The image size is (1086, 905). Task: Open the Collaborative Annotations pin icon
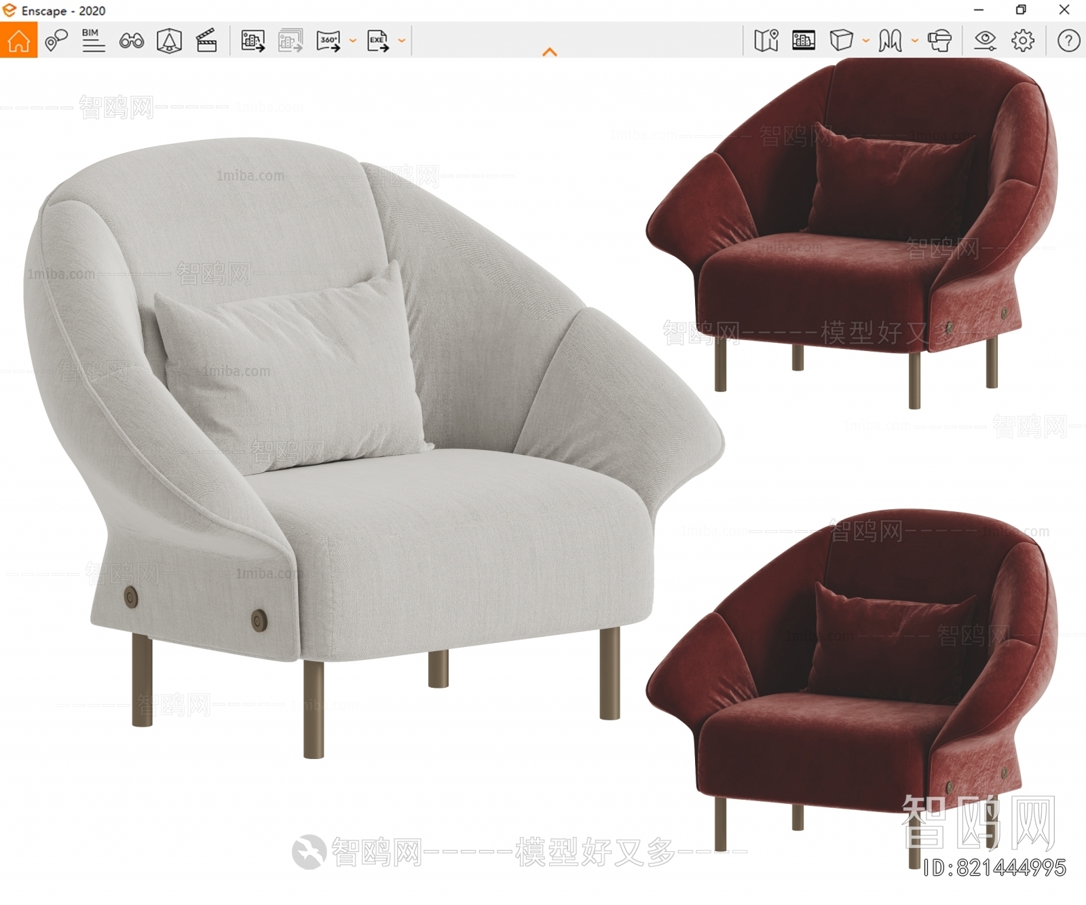point(56,40)
